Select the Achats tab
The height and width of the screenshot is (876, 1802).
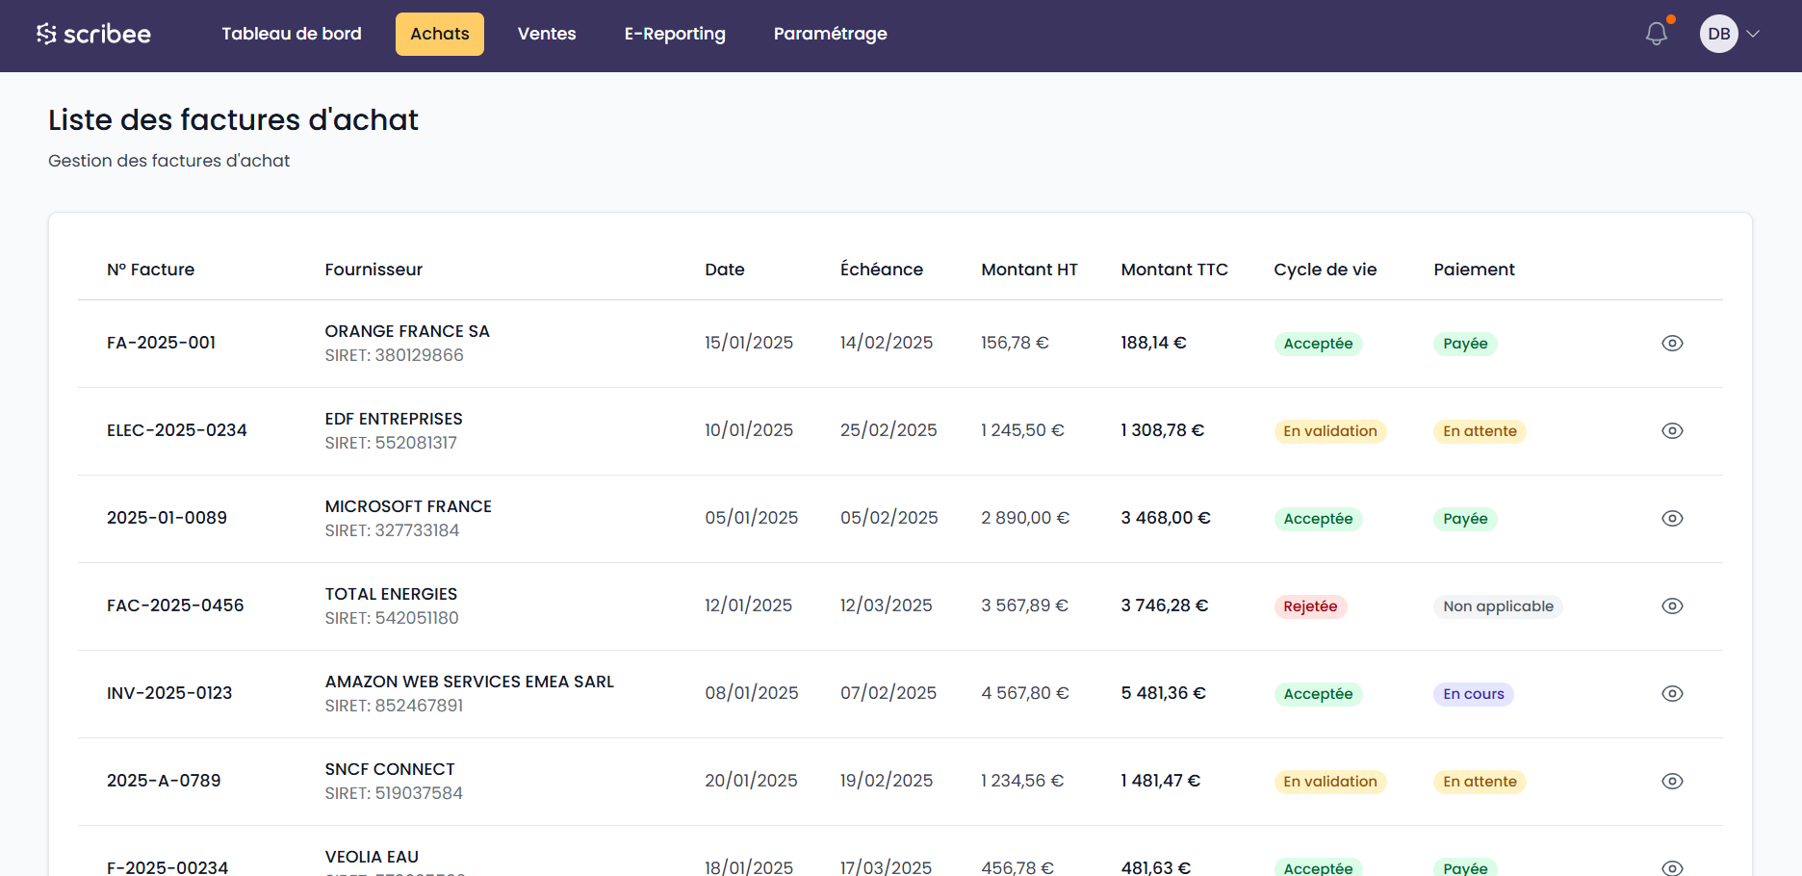tap(440, 34)
